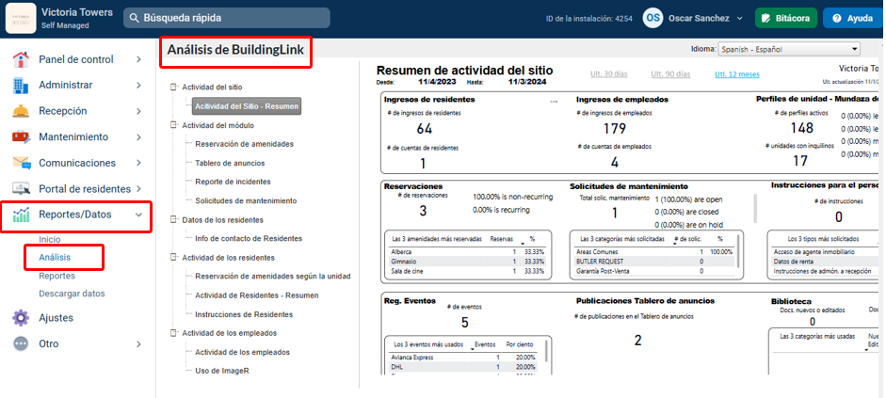Click the search magnifier icon
Image resolution: width=886 pixels, height=398 pixels.
(x=134, y=18)
